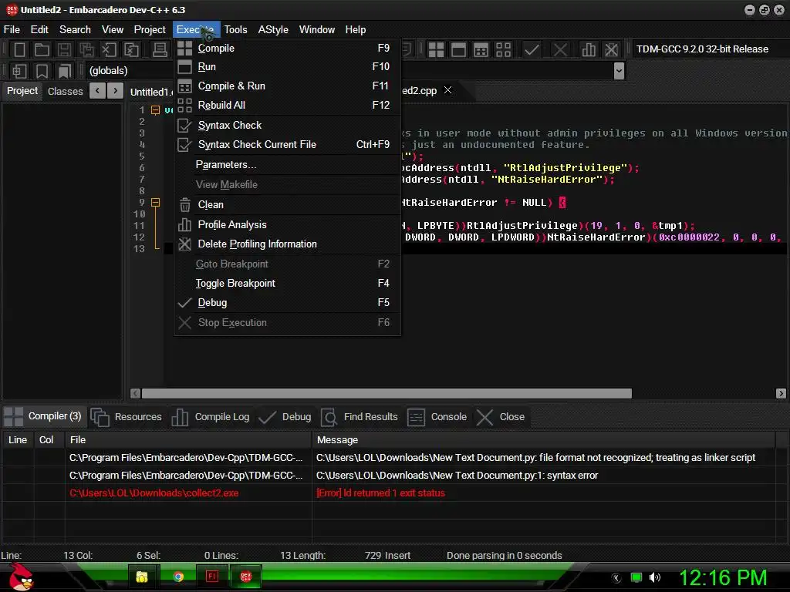Open the File menu

pyautogui.click(x=12, y=30)
